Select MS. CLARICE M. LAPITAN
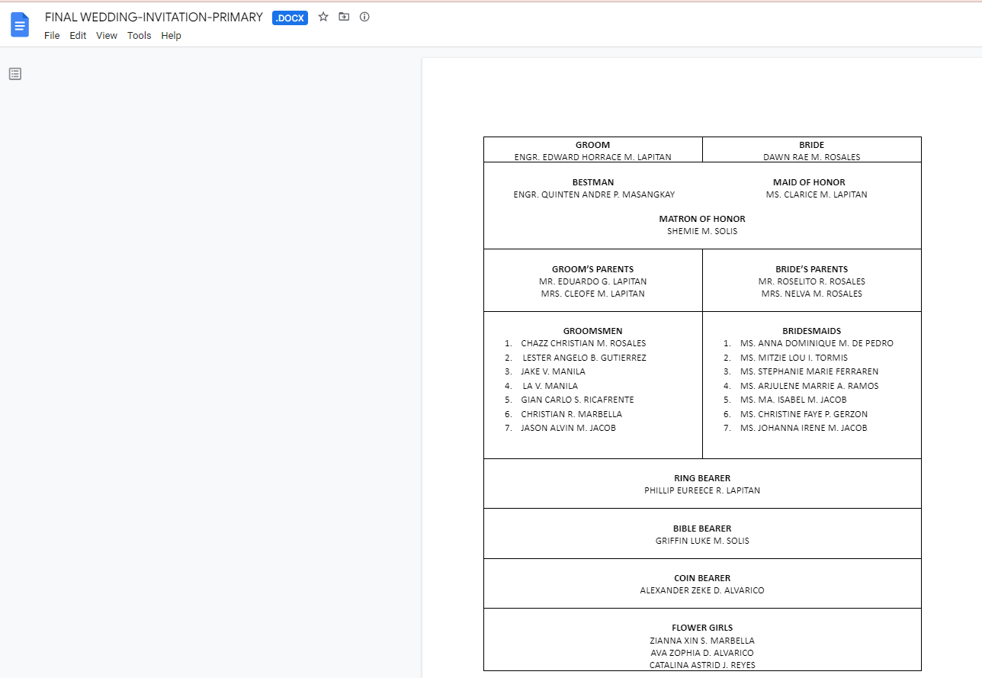Image resolution: width=982 pixels, height=678 pixels. (817, 194)
